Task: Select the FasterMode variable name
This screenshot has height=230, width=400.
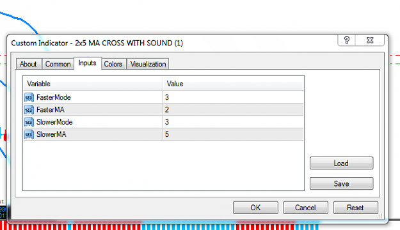Action: (x=54, y=97)
